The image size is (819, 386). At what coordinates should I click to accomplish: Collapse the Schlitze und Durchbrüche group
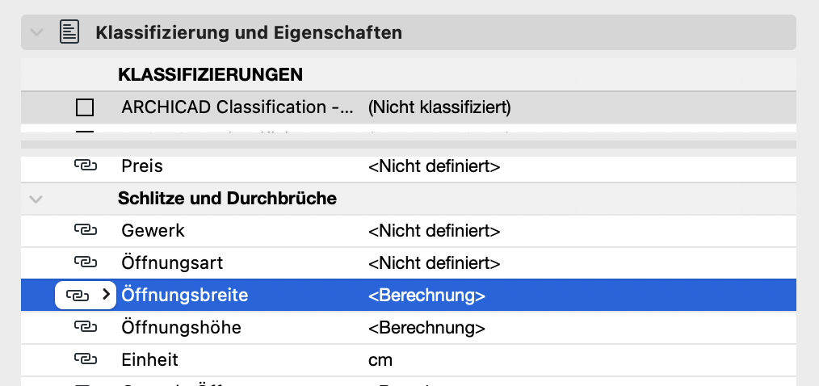[36, 199]
